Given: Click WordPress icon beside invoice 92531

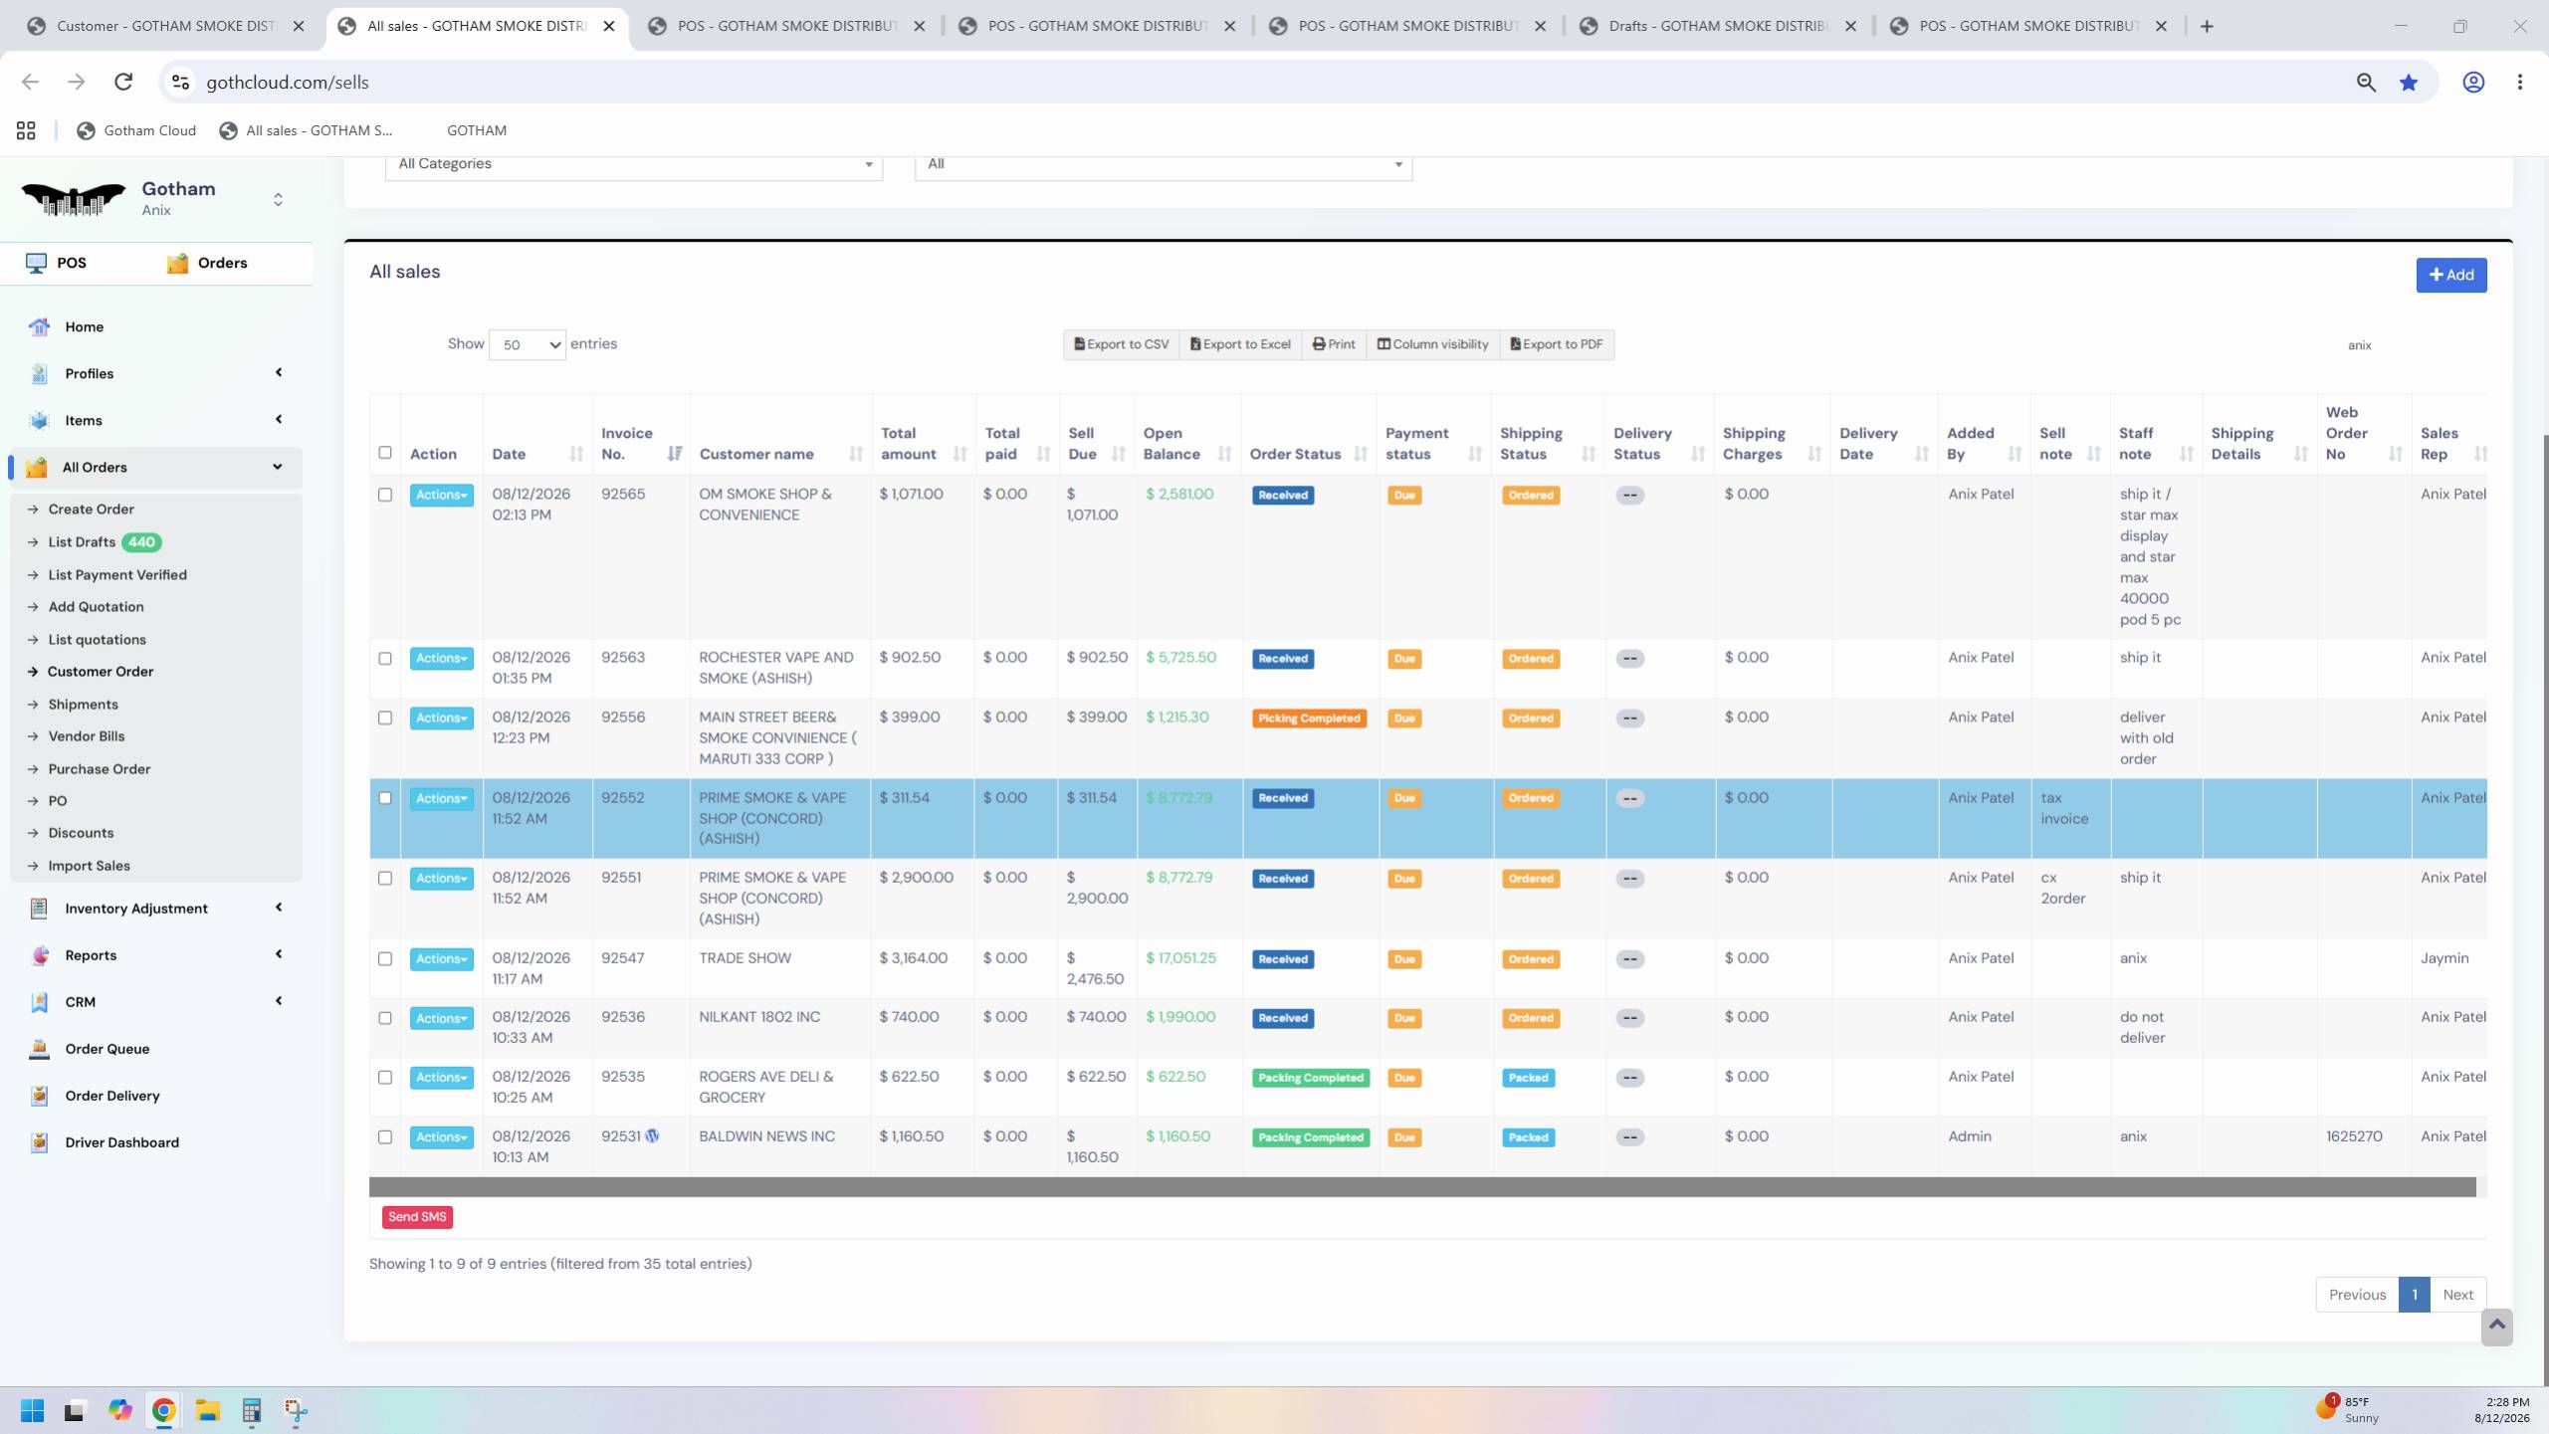Looking at the screenshot, I should coord(652,1136).
